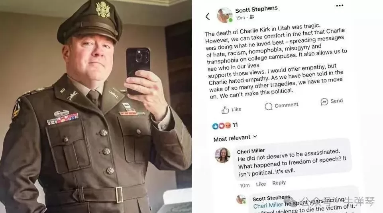The image size is (383, 213).
Task: Click Cheri Miller's comment avatar
Action: [x=222, y=155]
